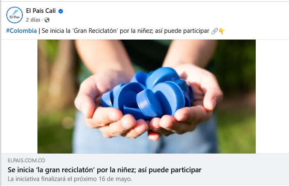Open the #Colombia hashtag
This screenshot has height=186, width=289.
pos(21,31)
